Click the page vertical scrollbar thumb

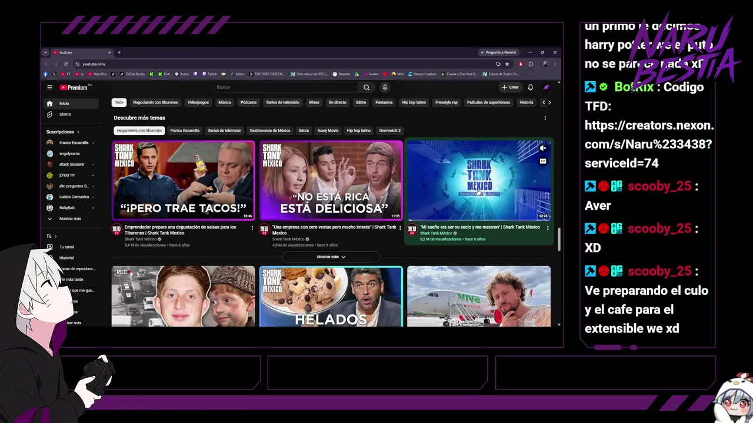tap(559, 239)
